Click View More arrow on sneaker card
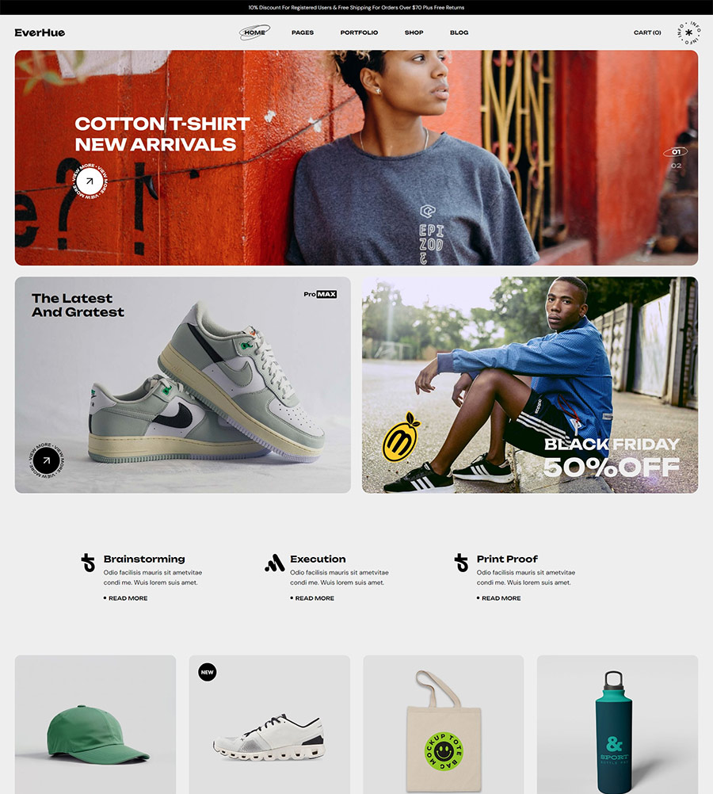713x794 pixels. coord(46,460)
